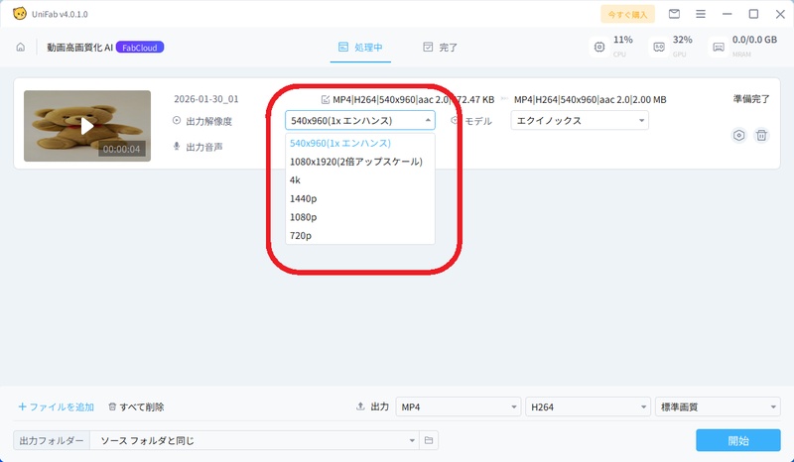The image size is (794, 462).
Task: Maximize the UniFab window
Action: (x=753, y=14)
